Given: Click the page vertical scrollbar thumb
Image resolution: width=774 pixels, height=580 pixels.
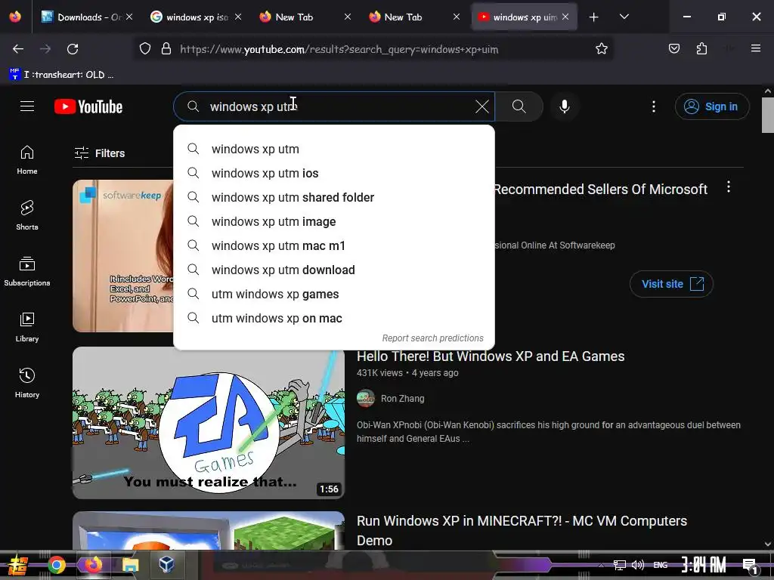Looking at the screenshot, I should coord(768,115).
